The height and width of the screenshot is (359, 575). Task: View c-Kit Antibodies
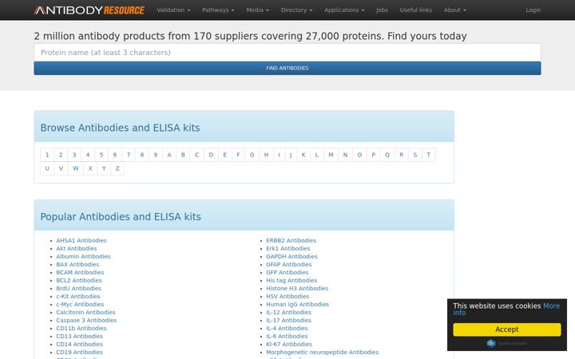tap(78, 296)
